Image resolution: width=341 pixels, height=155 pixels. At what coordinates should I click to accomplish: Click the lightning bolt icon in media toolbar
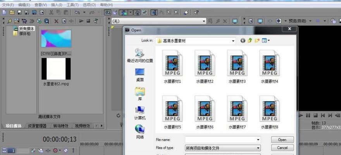pyautogui.click(x=9, y=21)
